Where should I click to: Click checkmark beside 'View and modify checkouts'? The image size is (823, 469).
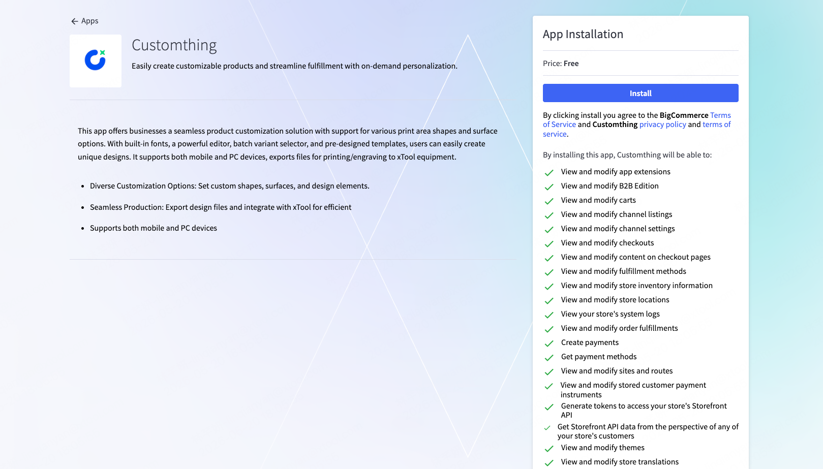pyautogui.click(x=549, y=244)
